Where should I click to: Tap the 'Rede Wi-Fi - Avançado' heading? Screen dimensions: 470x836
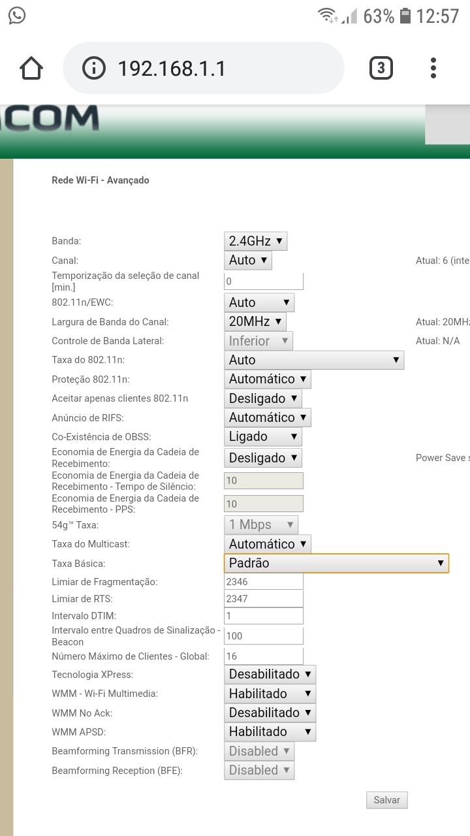pyautogui.click(x=101, y=180)
